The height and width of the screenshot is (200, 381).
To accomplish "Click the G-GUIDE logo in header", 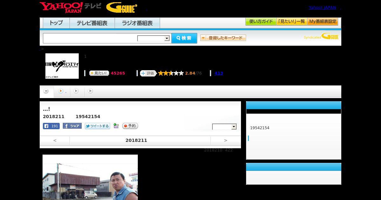I will 122,8.
